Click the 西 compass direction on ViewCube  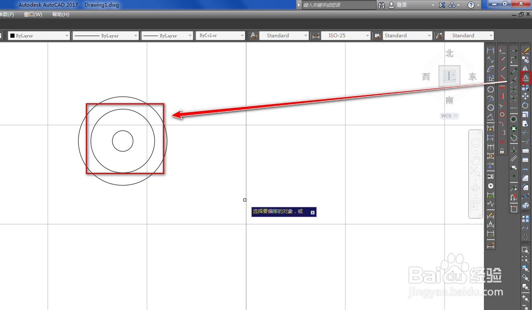click(x=426, y=77)
